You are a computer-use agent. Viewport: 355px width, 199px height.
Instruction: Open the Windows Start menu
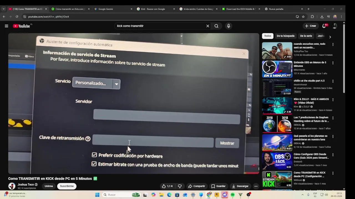click(x=97, y=195)
